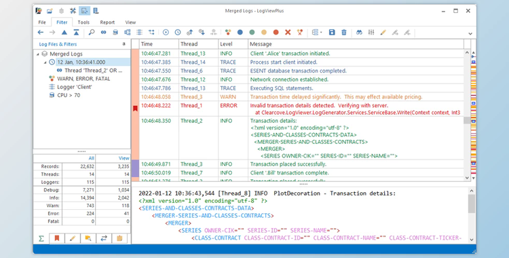Viewport: 509px width, 258px height.
Task: Click the blue floppy disk save icon
Action: tap(332, 32)
